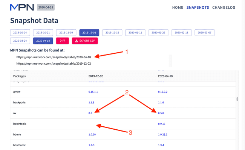Open arrow version 0.15.1.1 link
Image resolution: width=245 pixels, height=150 pixels.
tap(93, 92)
